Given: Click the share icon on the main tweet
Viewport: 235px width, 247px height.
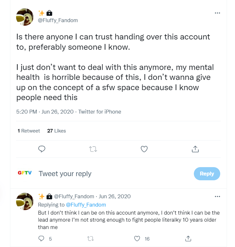Looking at the screenshot, I should pos(195,149).
